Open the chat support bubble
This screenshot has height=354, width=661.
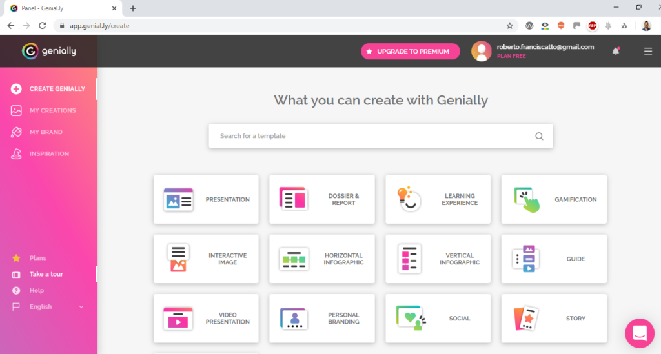(x=640, y=333)
